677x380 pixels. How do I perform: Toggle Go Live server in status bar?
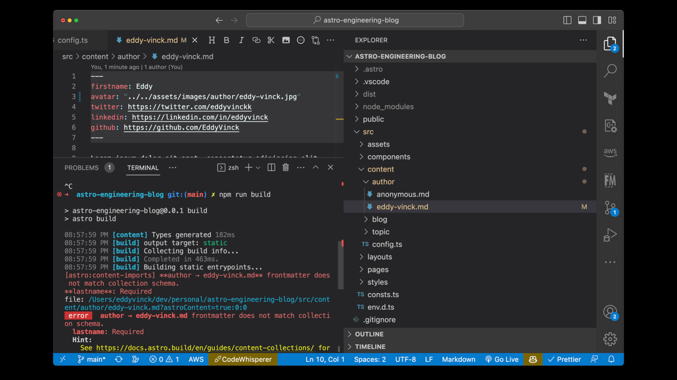click(x=502, y=359)
